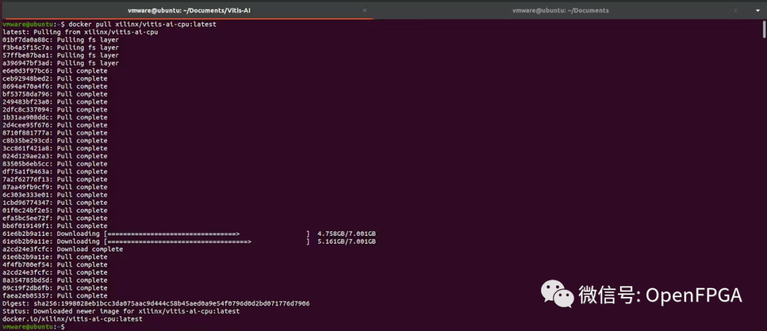
Task: Click the WeChat speech bubble icon
Action: point(556,293)
